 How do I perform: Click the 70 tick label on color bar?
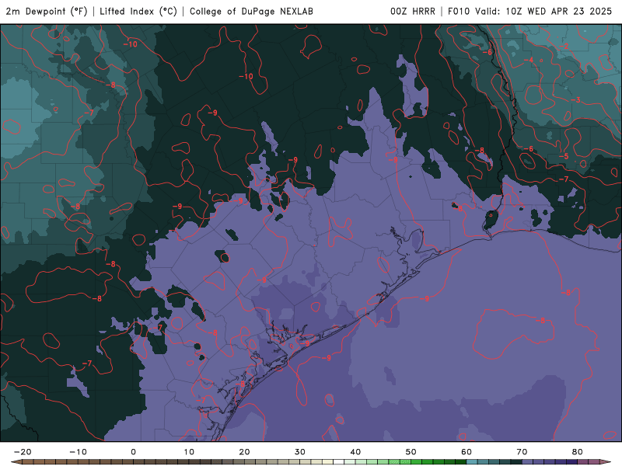click(522, 452)
